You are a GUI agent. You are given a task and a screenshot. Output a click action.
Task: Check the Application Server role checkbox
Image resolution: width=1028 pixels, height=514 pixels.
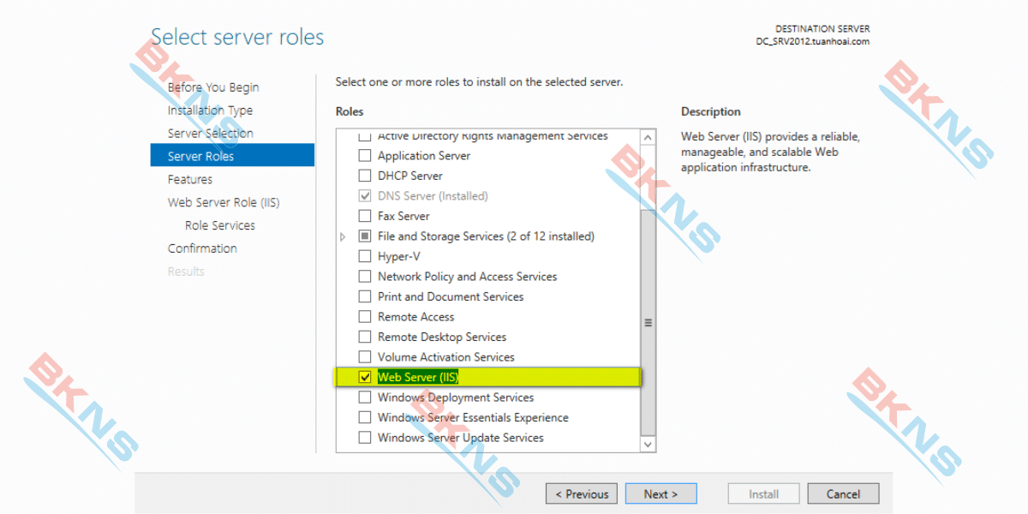pyautogui.click(x=365, y=156)
